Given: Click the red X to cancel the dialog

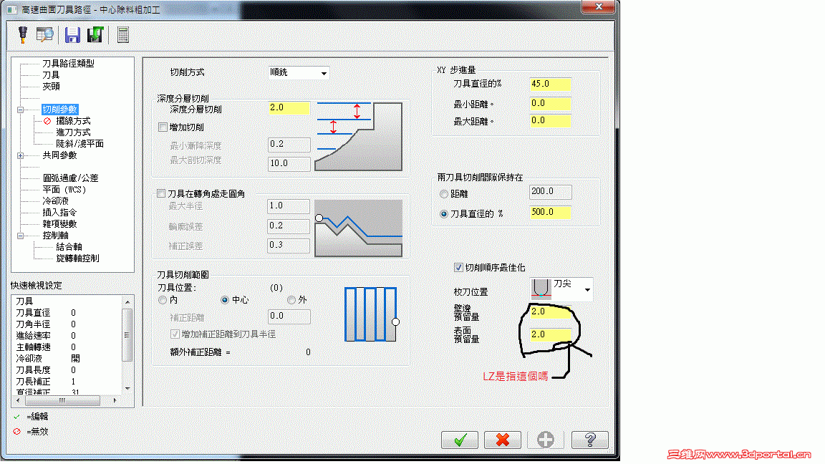Looking at the screenshot, I should (503, 440).
